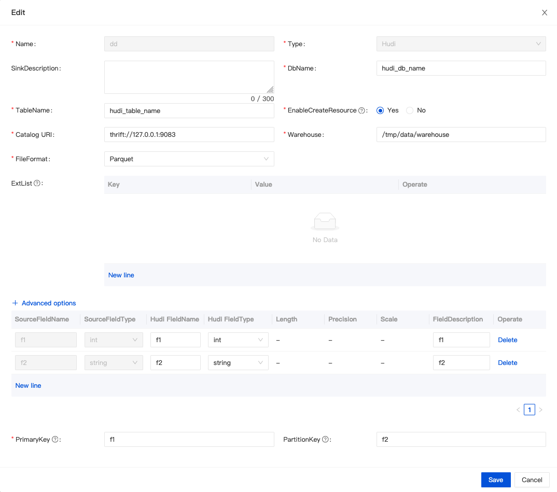Open Hudi FieldType dropdown for f1 row
557x492 pixels.
238,340
